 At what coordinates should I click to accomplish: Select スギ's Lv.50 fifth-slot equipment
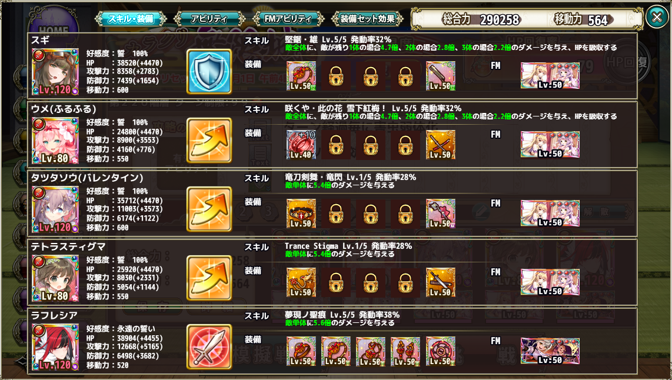click(x=441, y=76)
